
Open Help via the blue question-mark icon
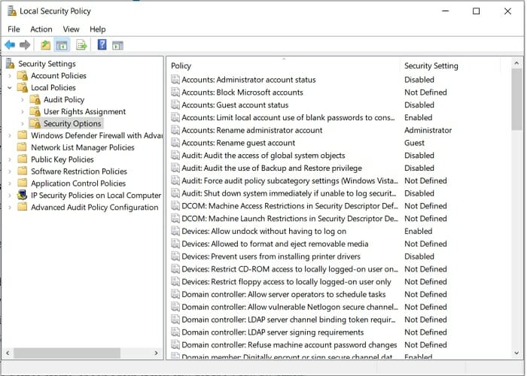102,45
